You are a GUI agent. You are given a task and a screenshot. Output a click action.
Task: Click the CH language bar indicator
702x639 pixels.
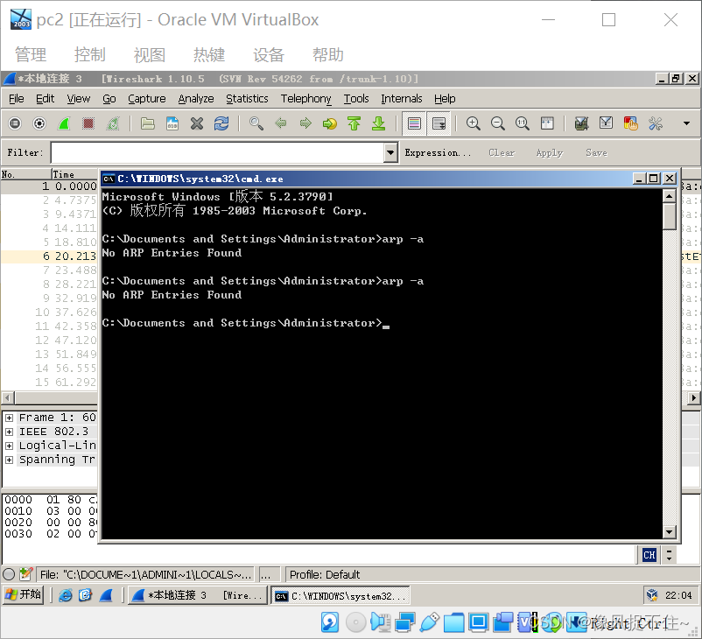tap(649, 555)
